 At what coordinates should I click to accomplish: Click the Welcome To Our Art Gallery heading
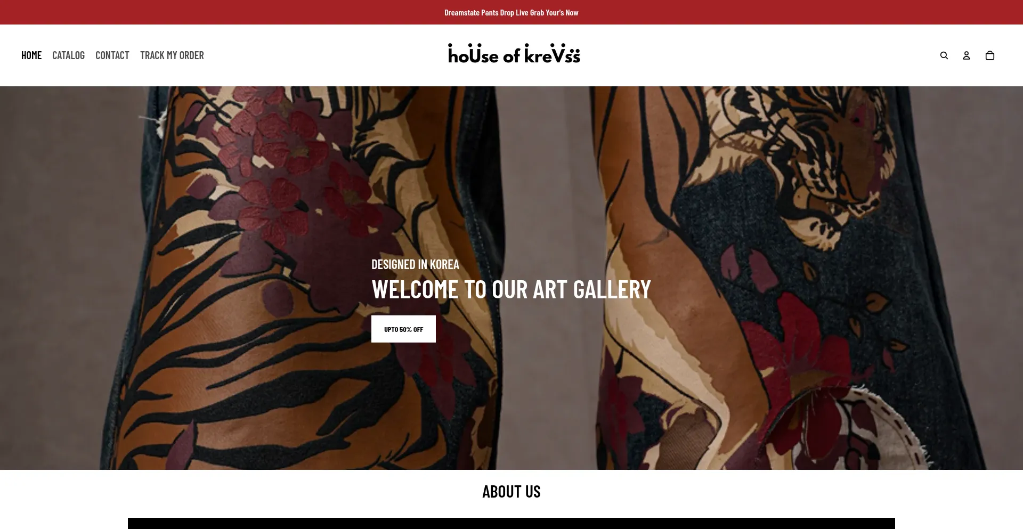[511, 289]
